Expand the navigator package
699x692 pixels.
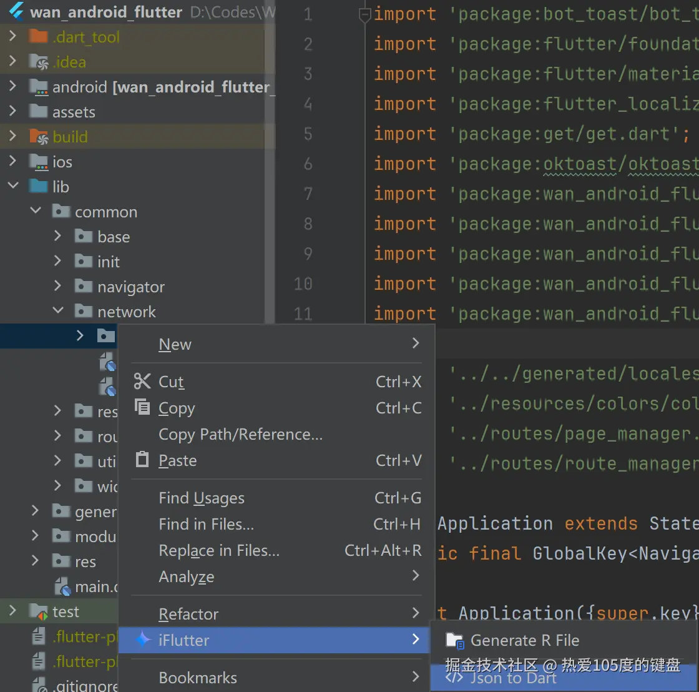pyautogui.click(x=57, y=285)
